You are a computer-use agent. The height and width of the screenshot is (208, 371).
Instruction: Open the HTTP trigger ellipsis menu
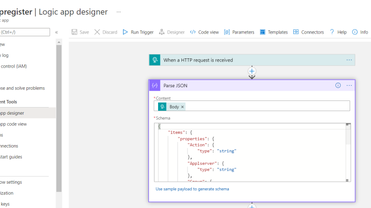point(349,60)
